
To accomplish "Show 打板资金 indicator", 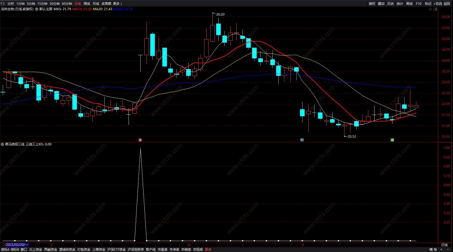I will [x=84, y=250].
